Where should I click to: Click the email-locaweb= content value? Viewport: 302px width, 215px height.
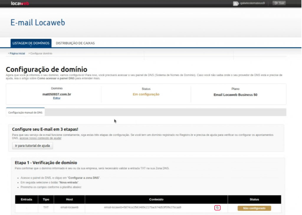click(x=142, y=208)
